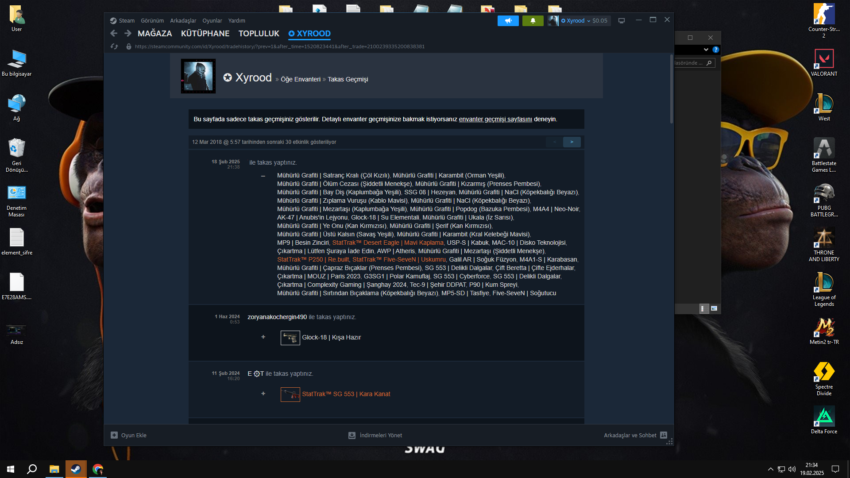850x478 pixels.
Task: Collapse the 18 Şub 2025 trade items
Action: [263, 176]
